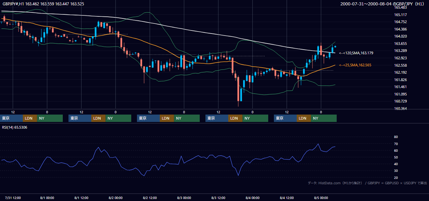Click RSI scale value 50
Screen dimensions: 429x201
pos(396,157)
